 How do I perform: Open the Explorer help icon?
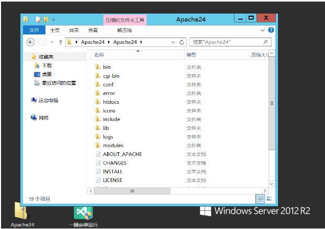pos(271,30)
